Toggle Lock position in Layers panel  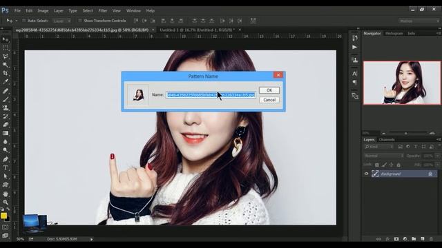click(x=392, y=165)
